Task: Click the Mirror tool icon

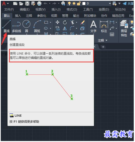Action: pos(65,29)
